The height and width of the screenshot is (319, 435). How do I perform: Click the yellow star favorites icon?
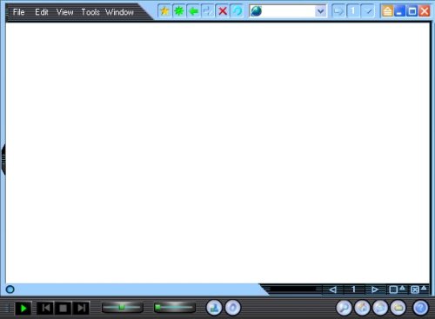coord(164,11)
